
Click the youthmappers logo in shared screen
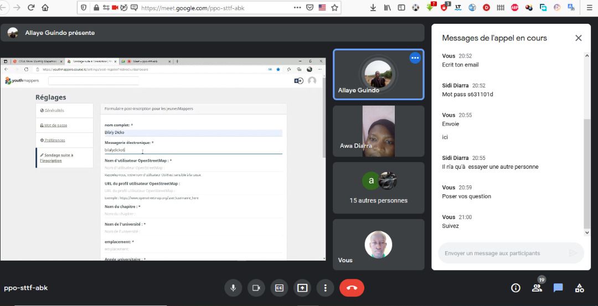point(22,81)
